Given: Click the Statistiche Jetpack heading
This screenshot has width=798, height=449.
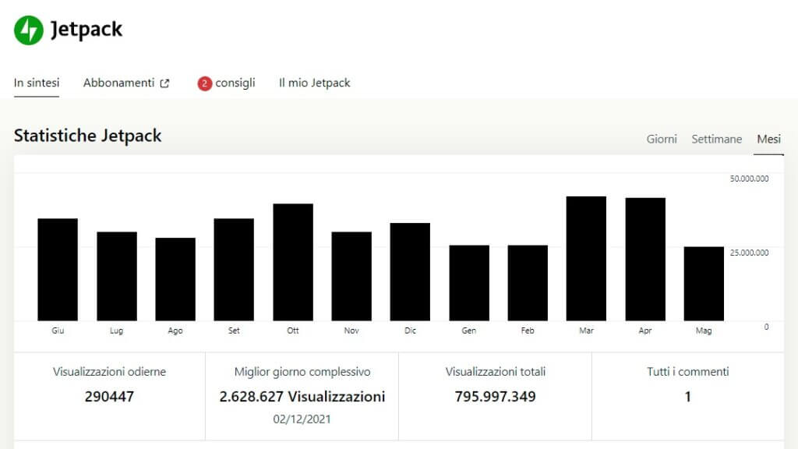Looking at the screenshot, I should point(87,136).
